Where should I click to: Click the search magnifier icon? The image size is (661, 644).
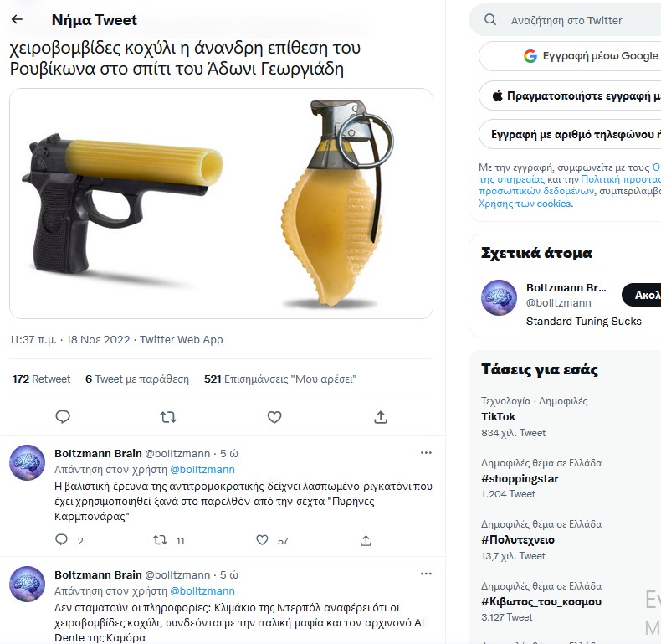491,20
